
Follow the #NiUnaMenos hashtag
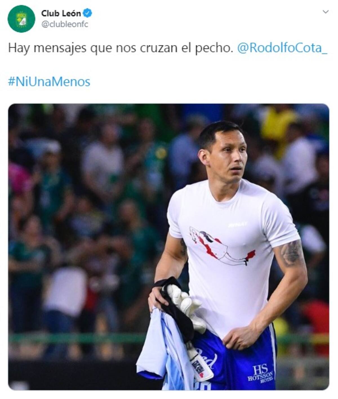click(x=49, y=82)
